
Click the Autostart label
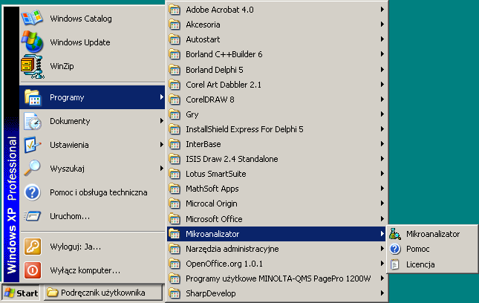click(x=203, y=39)
